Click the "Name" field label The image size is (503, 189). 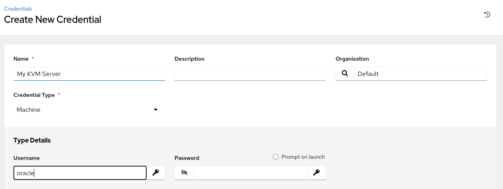[21, 59]
